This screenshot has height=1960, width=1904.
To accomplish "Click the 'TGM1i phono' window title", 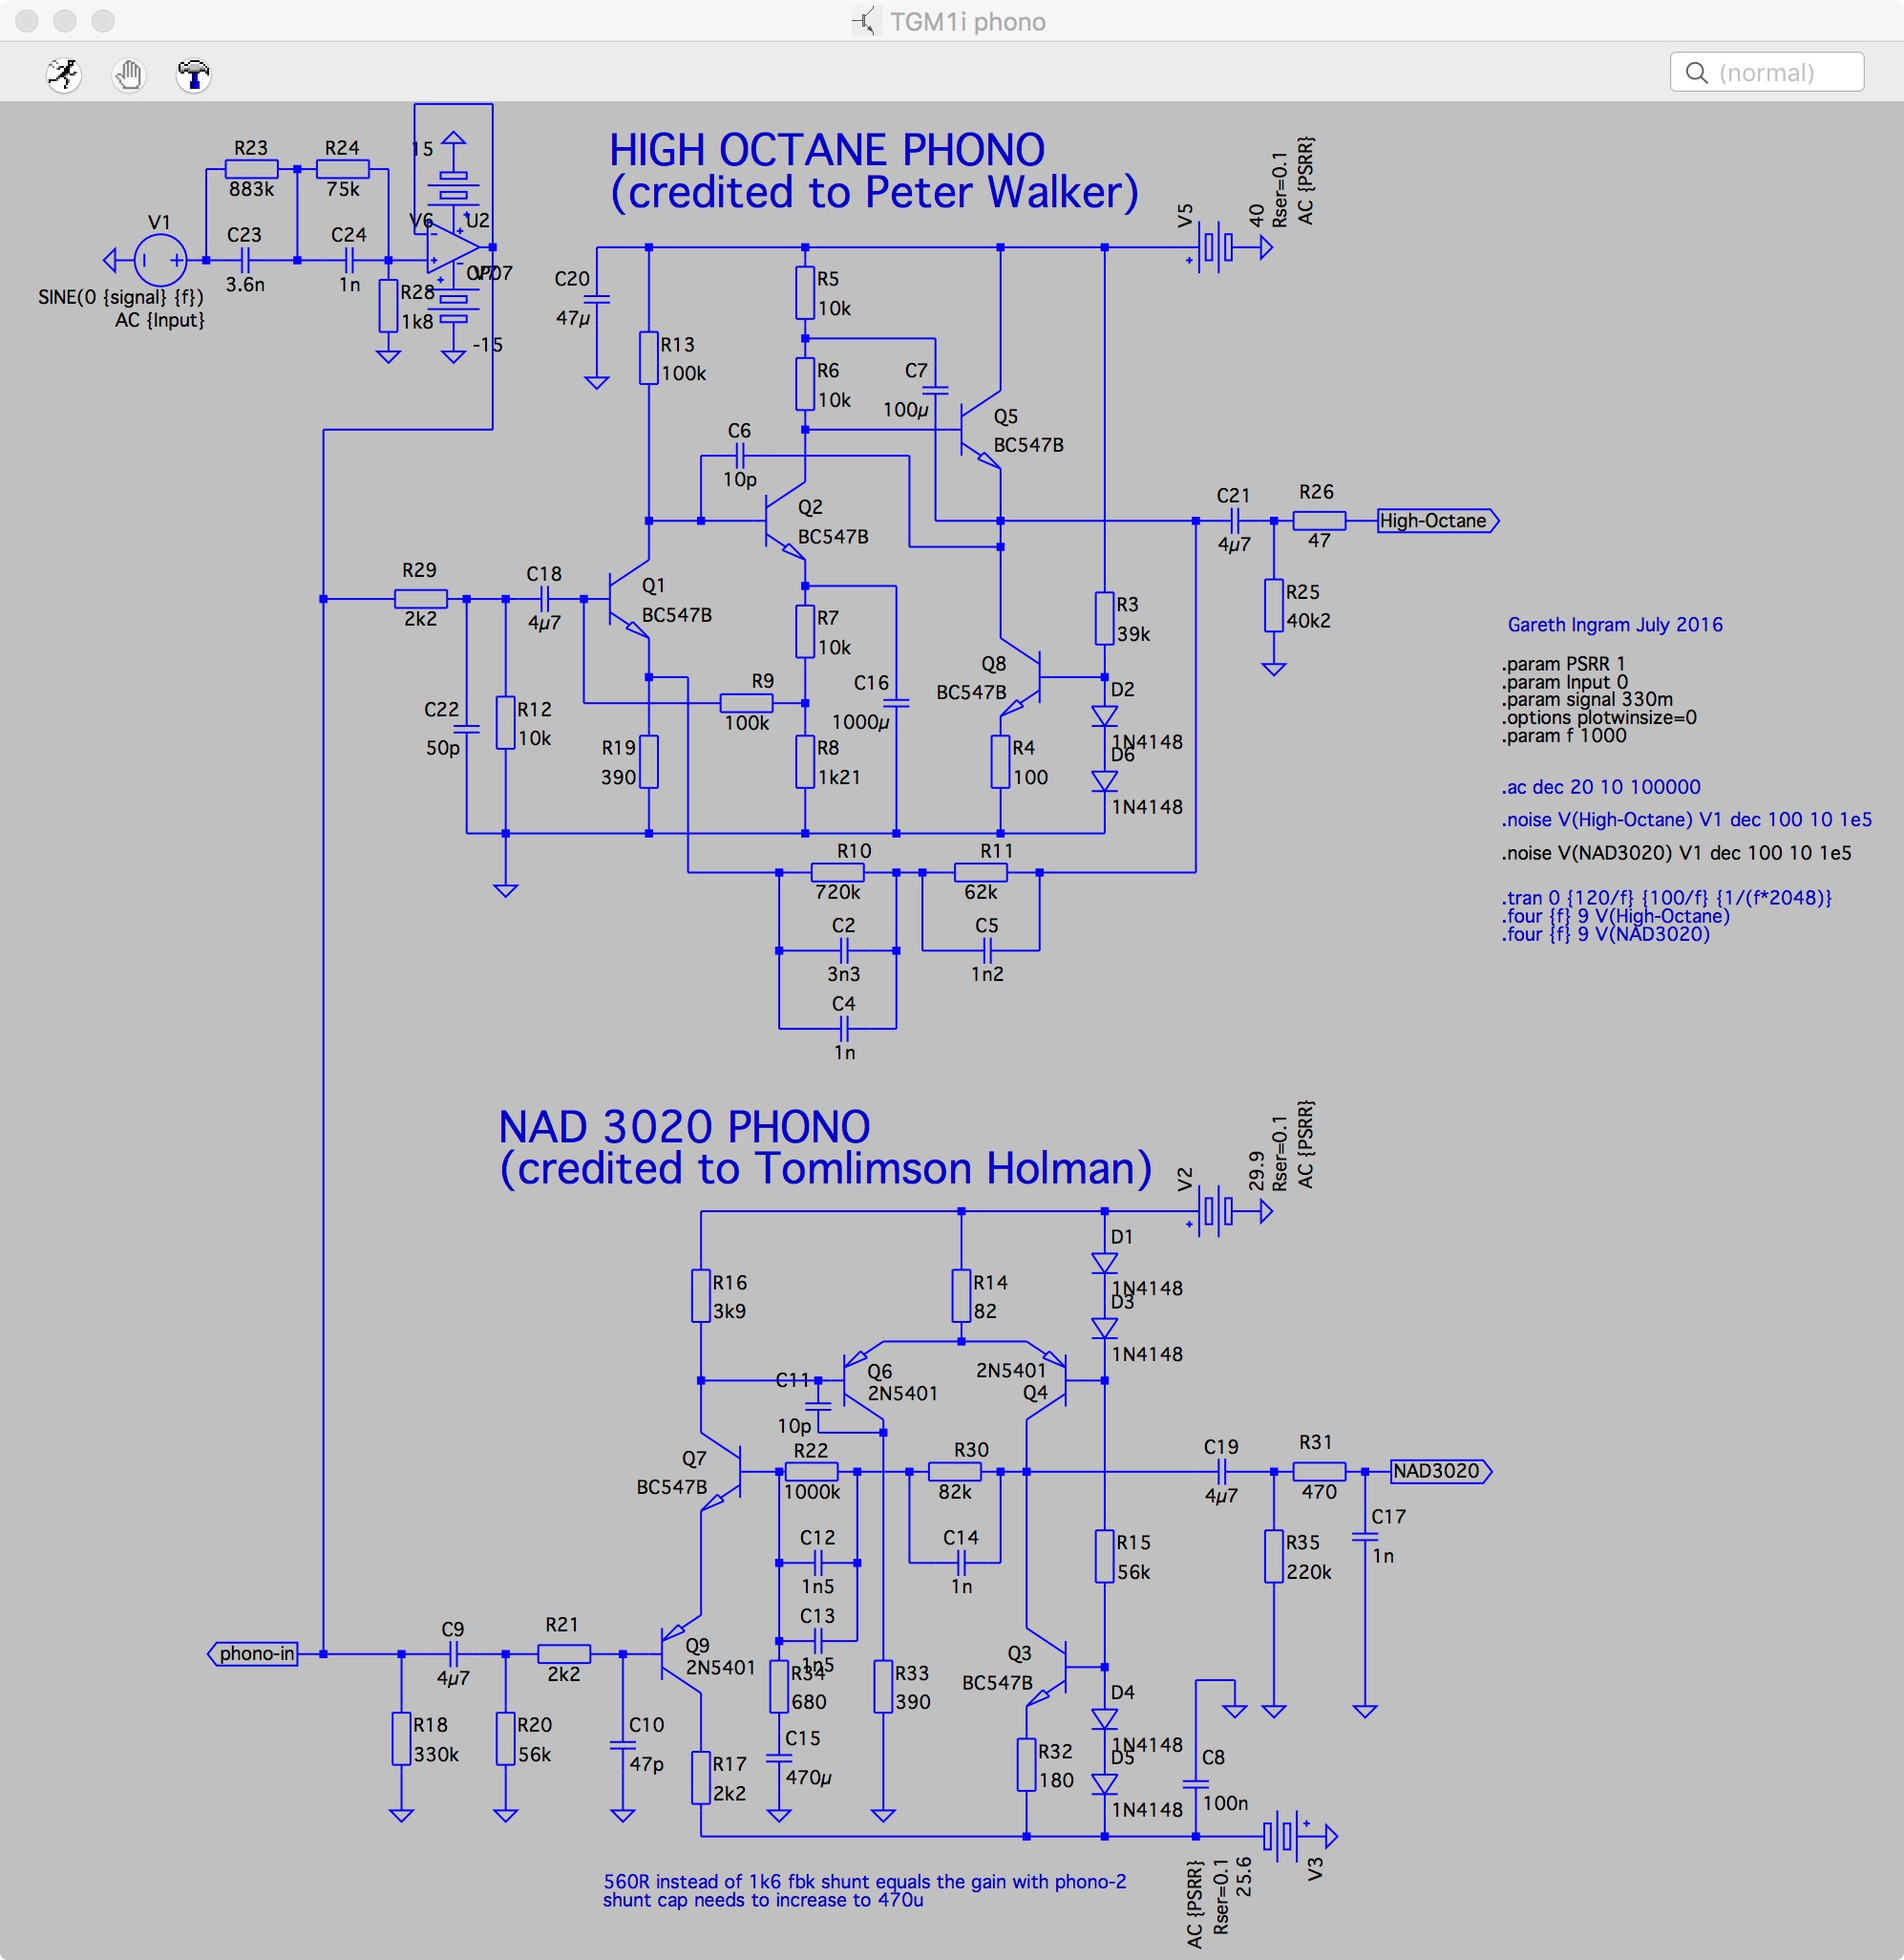I will coord(967,22).
